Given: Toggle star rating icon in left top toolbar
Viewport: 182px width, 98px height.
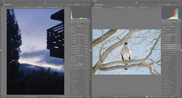Looking at the screenshot, I should (x=62, y=7).
